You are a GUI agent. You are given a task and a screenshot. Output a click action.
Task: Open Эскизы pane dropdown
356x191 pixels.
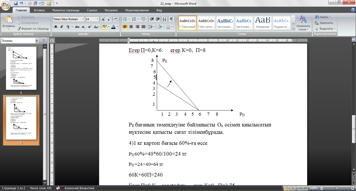click(37, 41)
